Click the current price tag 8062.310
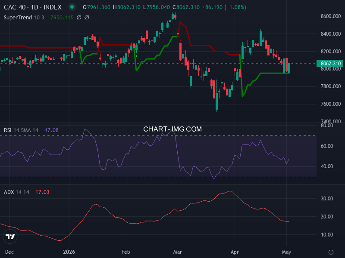The height and width of the screenshot is (258, 345). (330, 63)
